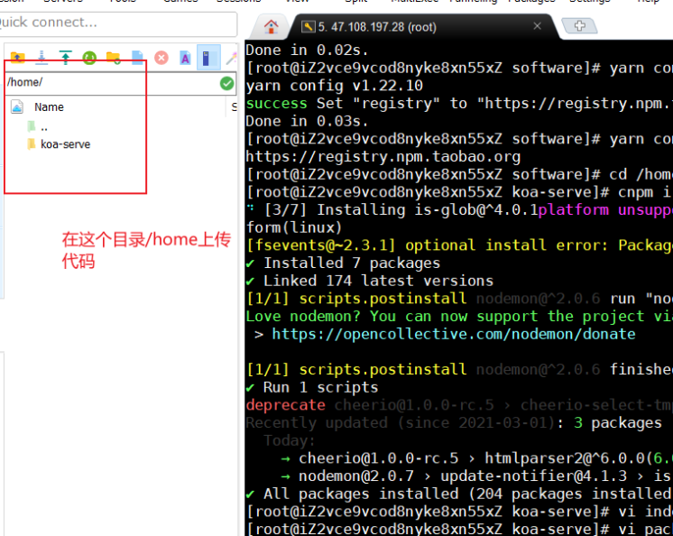Click the 'Run 1 scripts' line
Screen dimensions: 673x536
coord(312,387)
